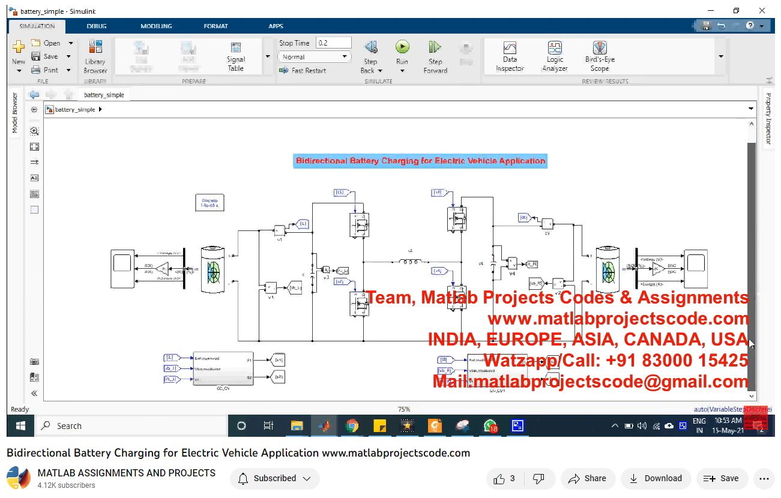Open the Library Browser

(x=95, y=56)
